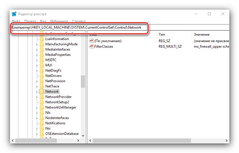Click the tree pane scroll left arrow
This screenshot has width=239, height=153.
13,140
